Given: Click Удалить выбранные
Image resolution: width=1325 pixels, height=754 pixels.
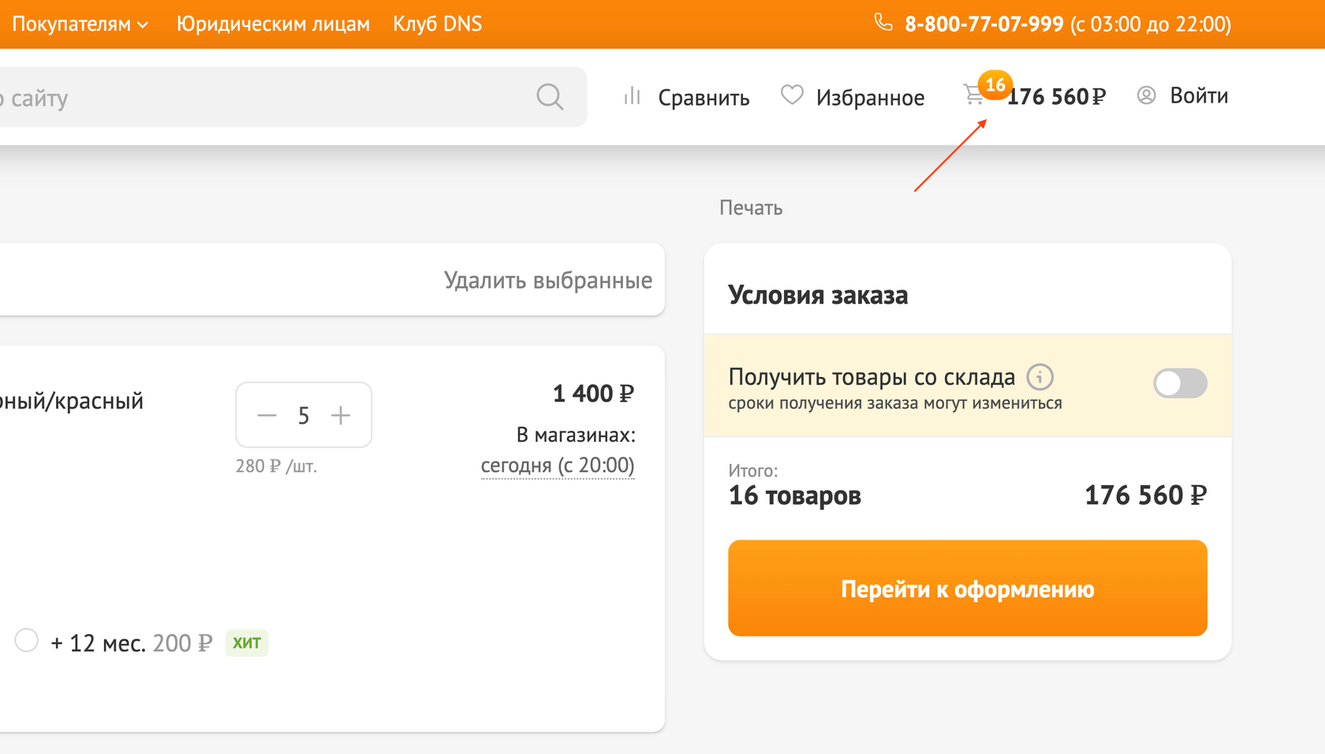Looking at the screenshot, I should tap(548, 280).
